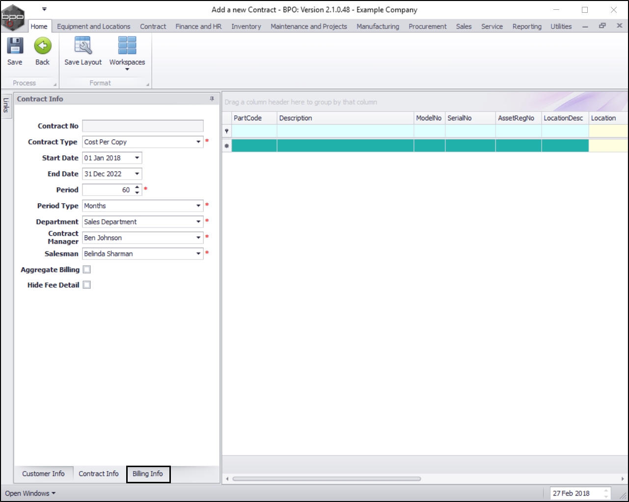
Task: Open the Period Type dropdown
Action: click(198, 206)
